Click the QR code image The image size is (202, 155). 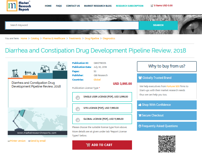click(167, 144)
